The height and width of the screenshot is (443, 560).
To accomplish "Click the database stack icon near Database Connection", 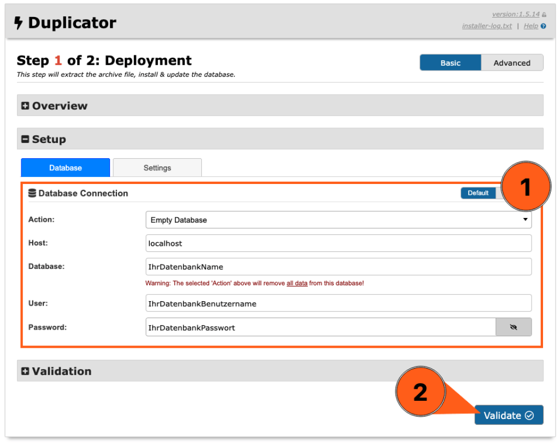I will click(x=32, y=193).
